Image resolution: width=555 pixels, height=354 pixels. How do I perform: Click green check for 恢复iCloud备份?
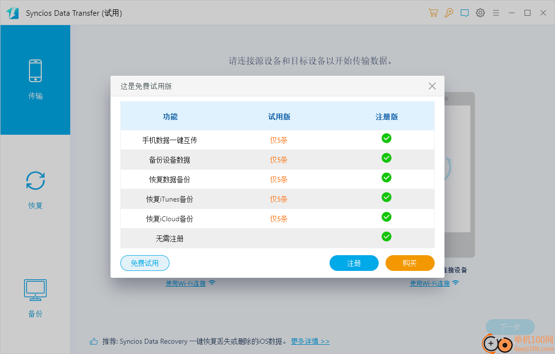387,217
